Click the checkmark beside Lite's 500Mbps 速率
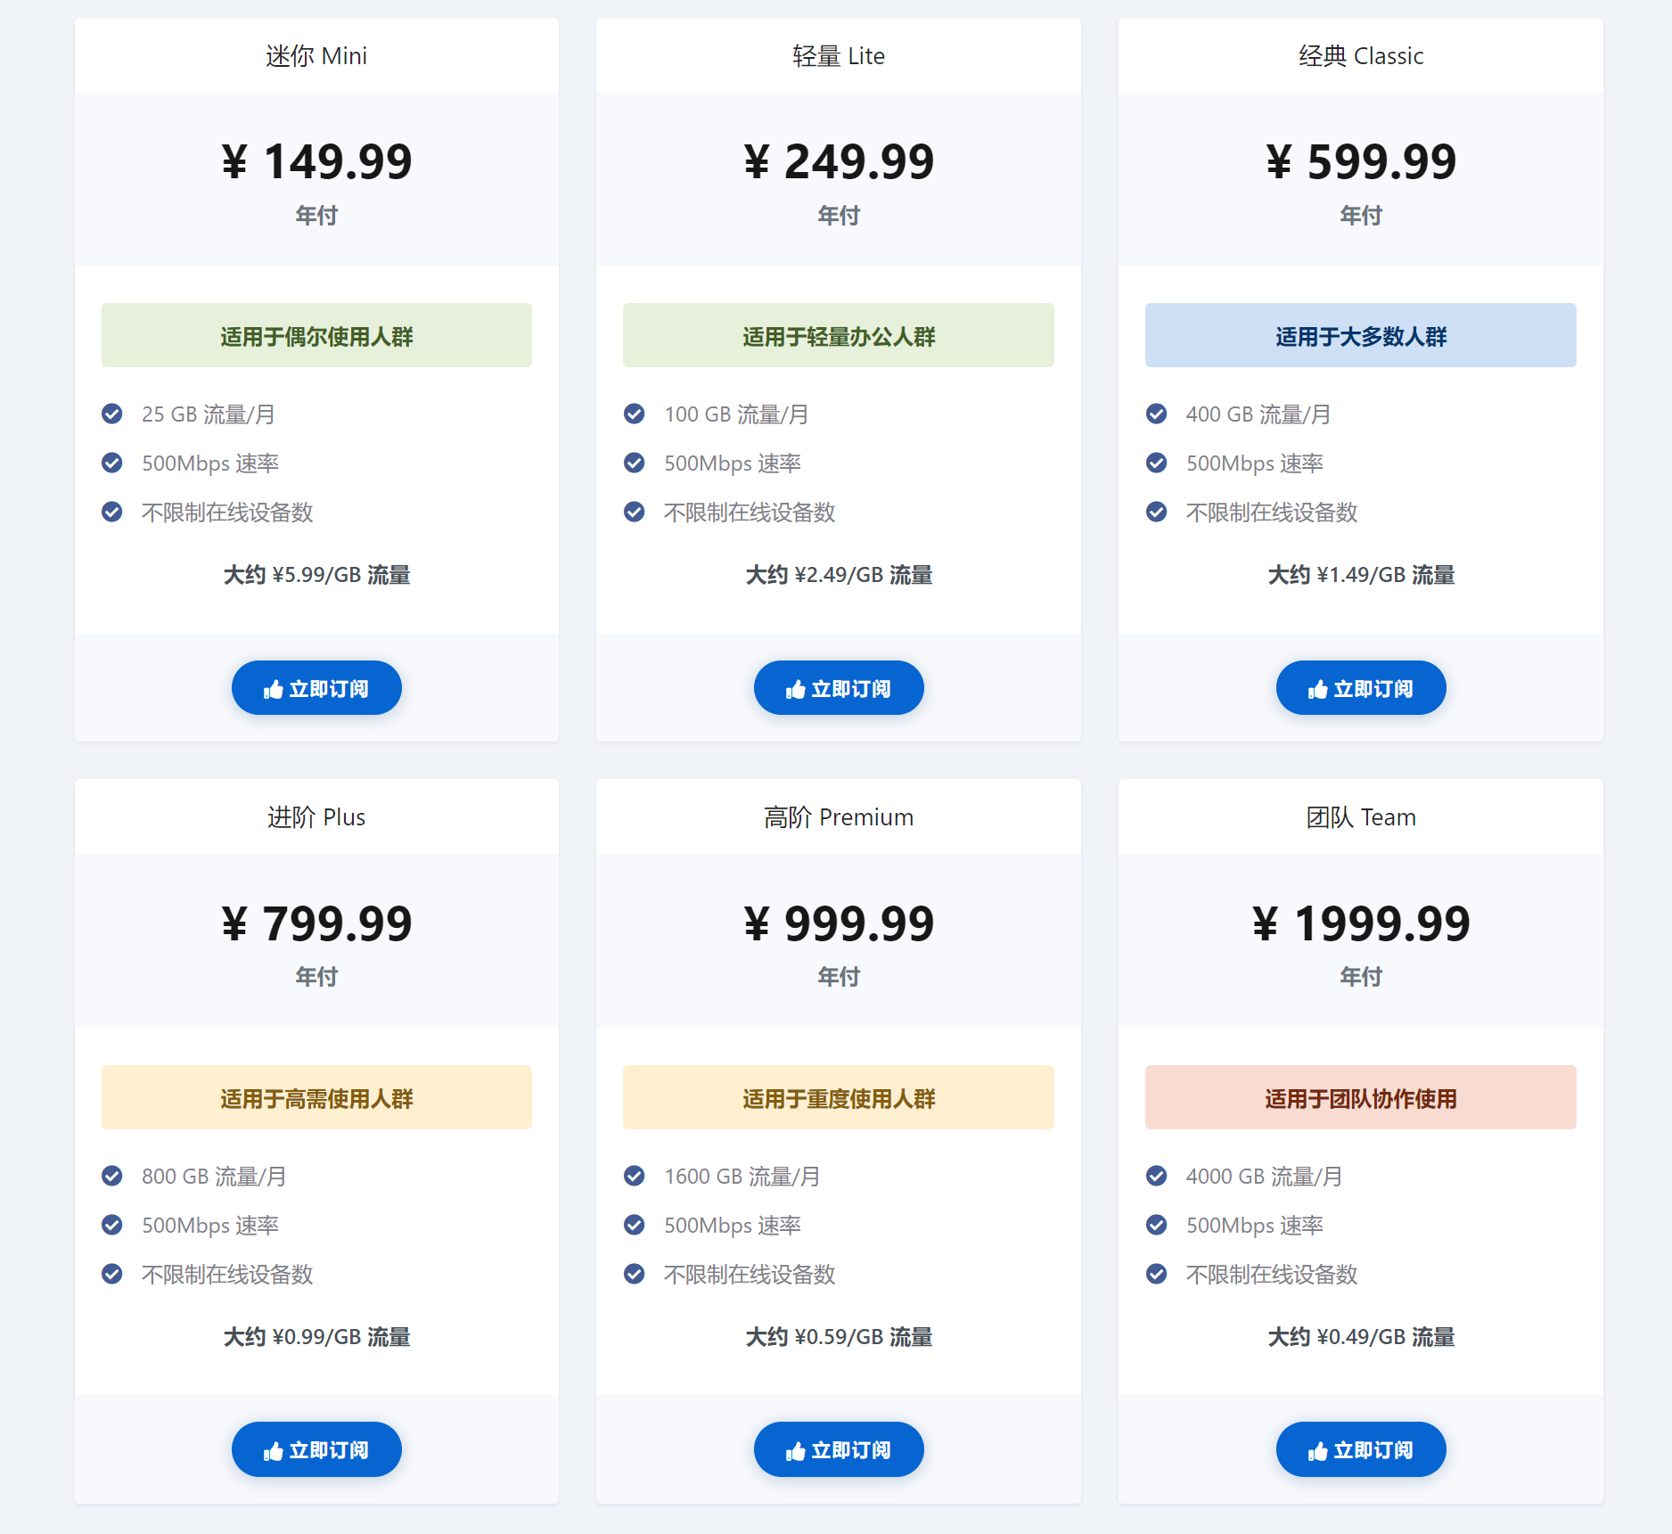The width and height of the screenshot is (1672, 1534). tap(634, 463)
